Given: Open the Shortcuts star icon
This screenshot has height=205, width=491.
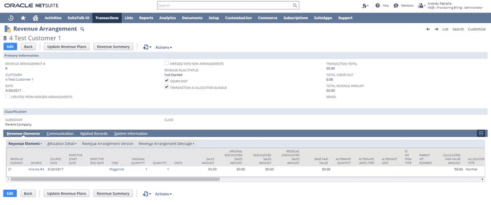Looking at the screenshot, I should (x=23, y=18).
